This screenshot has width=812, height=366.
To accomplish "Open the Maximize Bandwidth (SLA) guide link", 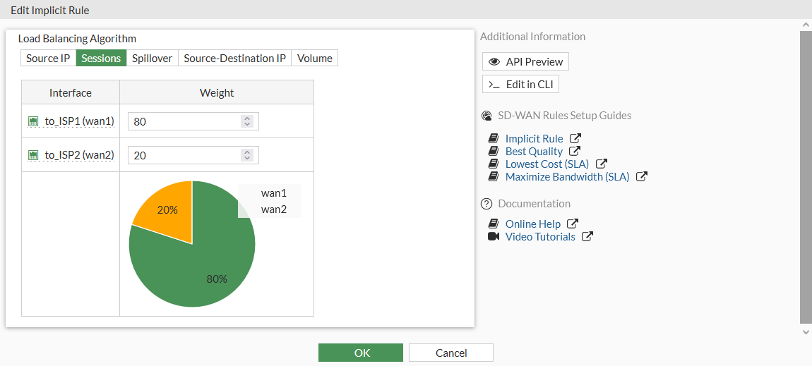I will click(567, 177).
